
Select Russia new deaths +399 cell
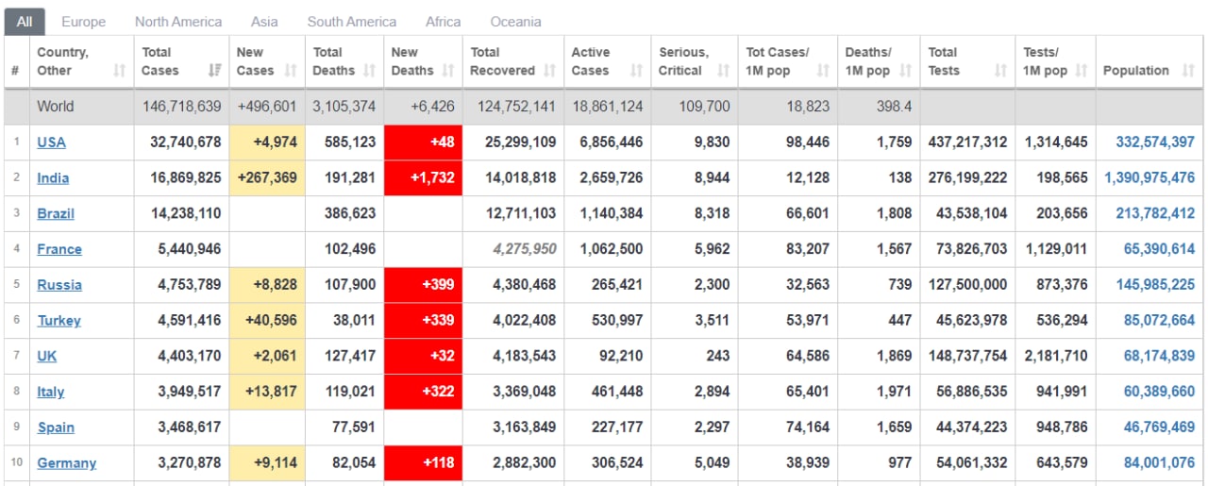click(x=423, y=285)
